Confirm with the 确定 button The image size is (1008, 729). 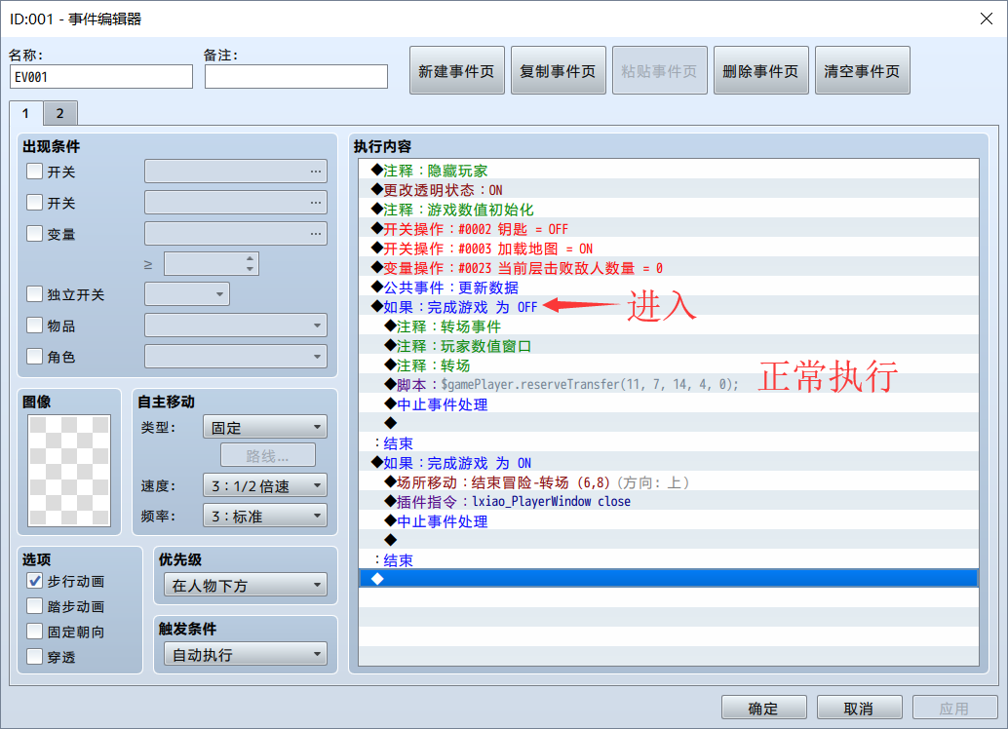763,708
